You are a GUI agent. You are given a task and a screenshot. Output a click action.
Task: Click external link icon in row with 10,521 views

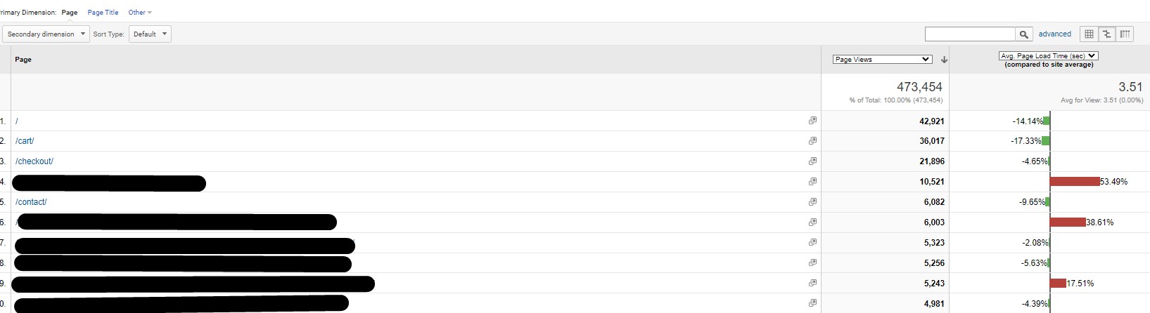click(812, 181)
